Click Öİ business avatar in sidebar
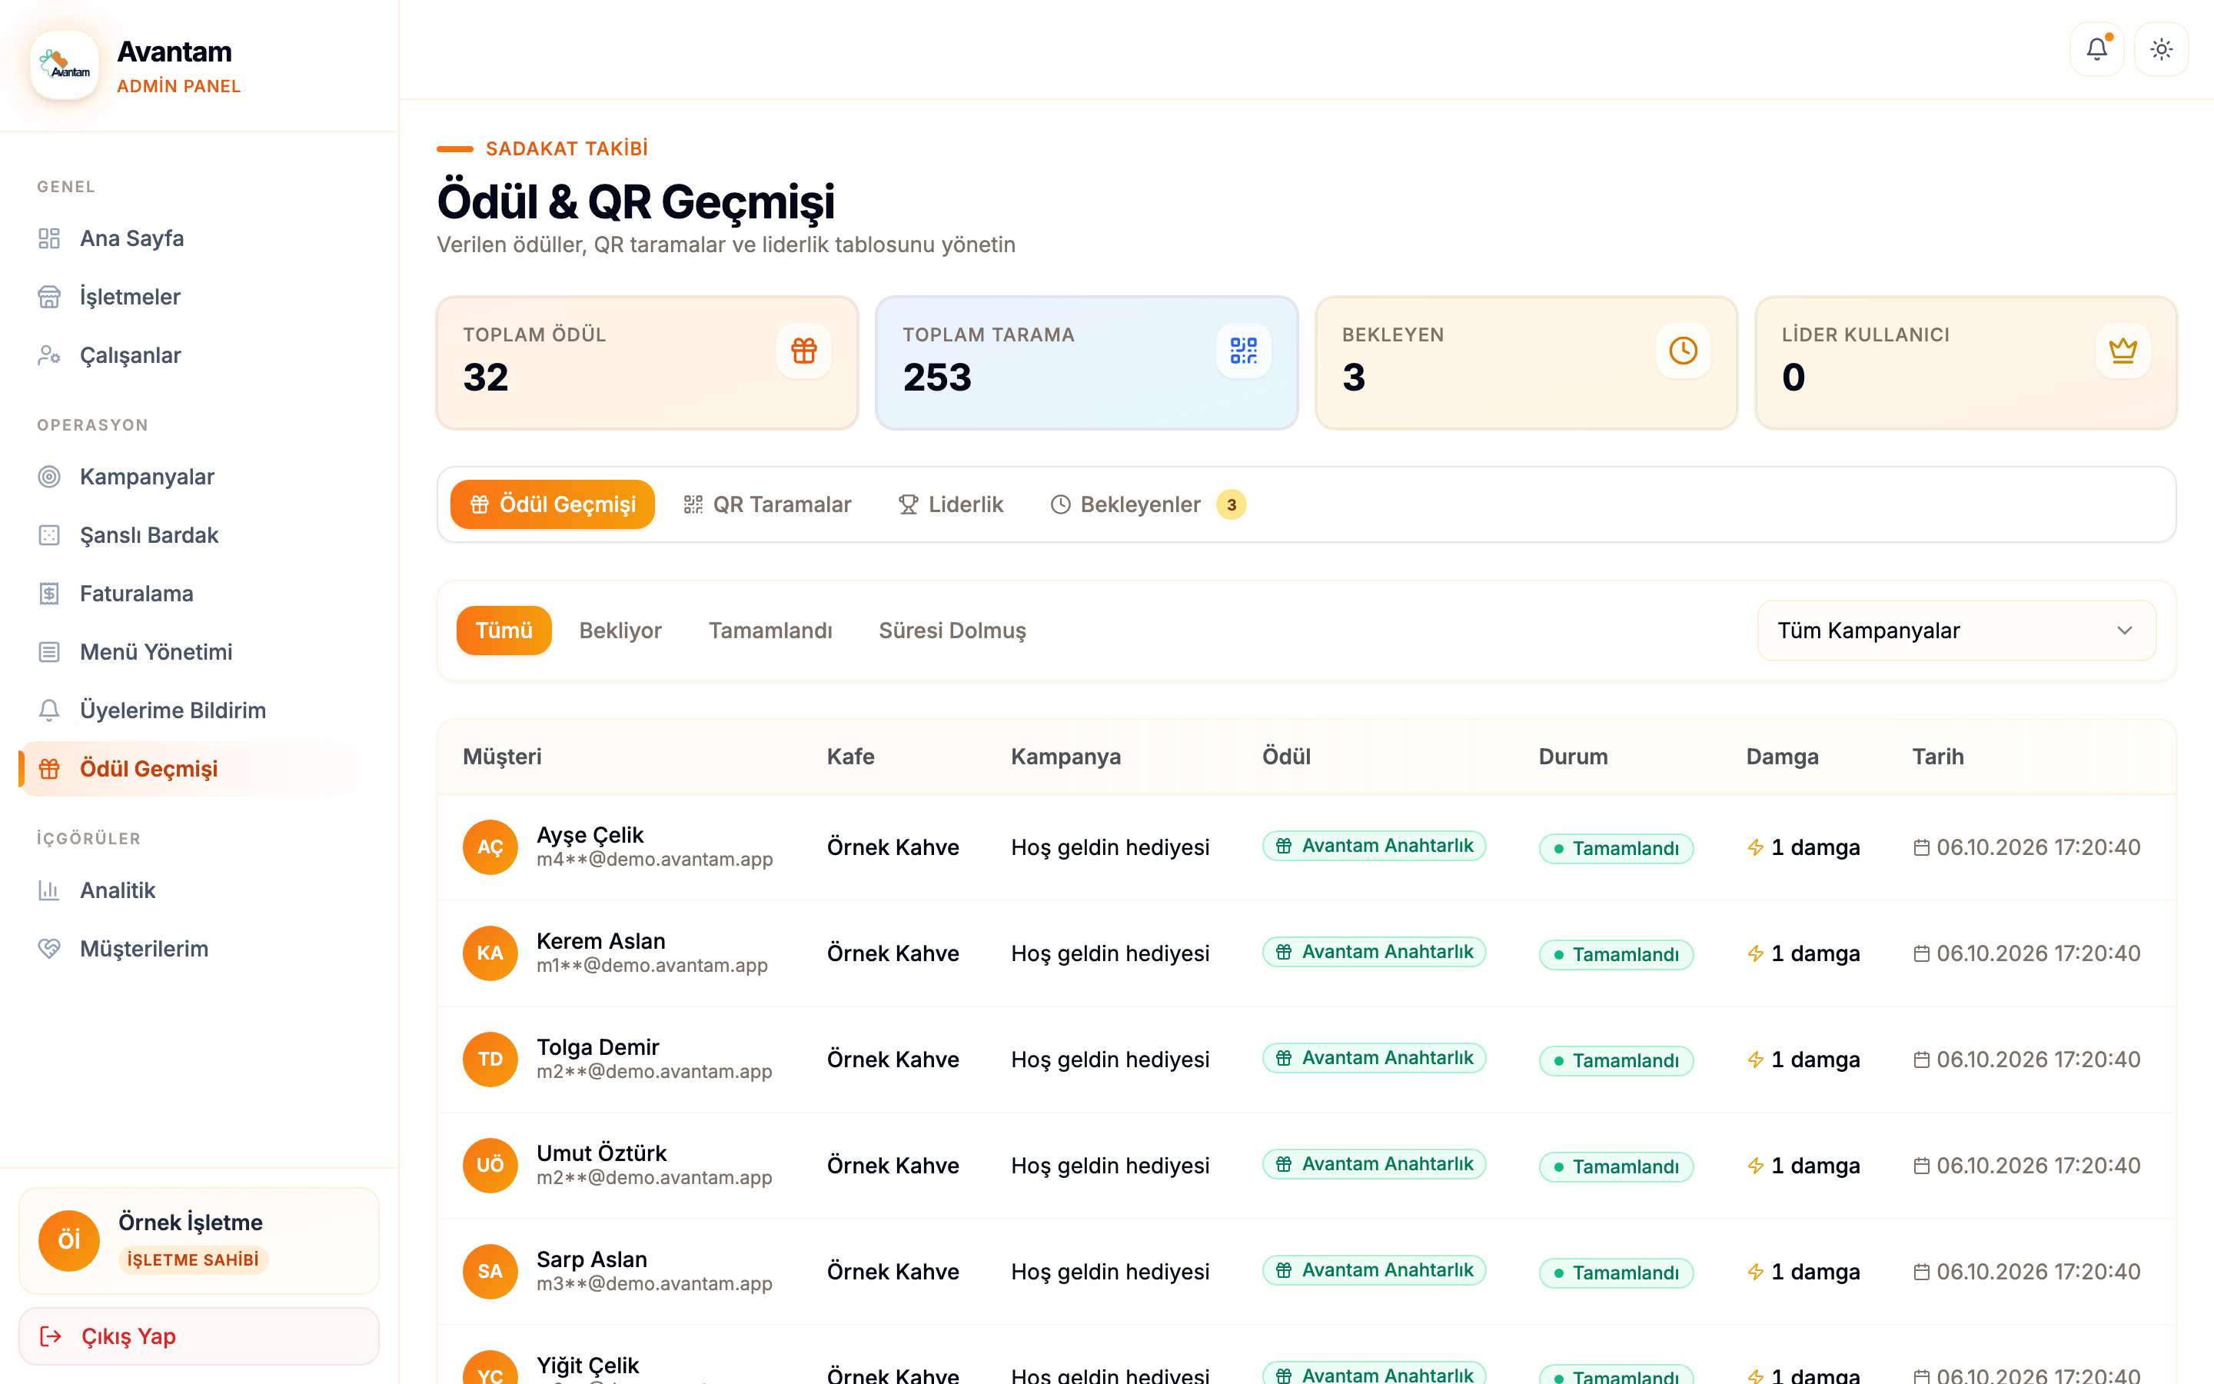Screen dimensions: 2214x1384 (x=68, y=1240)
